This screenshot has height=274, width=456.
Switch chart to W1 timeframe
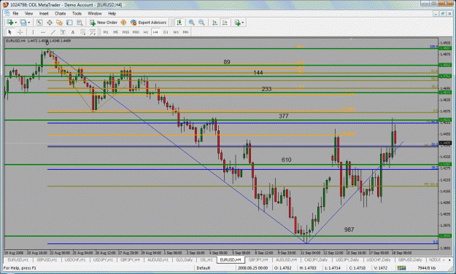pyautogui.click(x=176, y=32)
